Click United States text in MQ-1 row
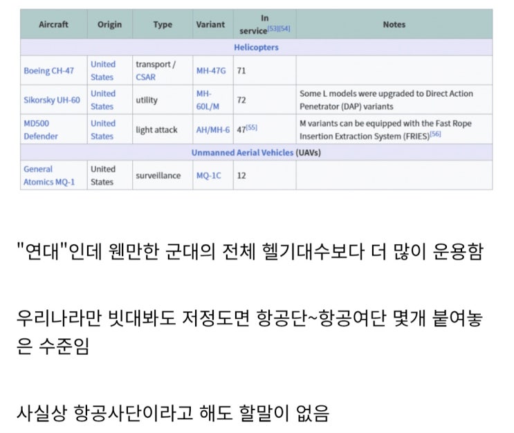The width and height of the screenshot is (514, 433). pyautogui.click(x=103, y=176)
